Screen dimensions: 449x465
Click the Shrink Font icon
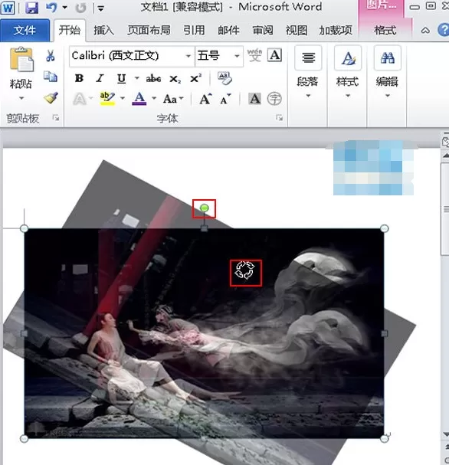[225, 99]
